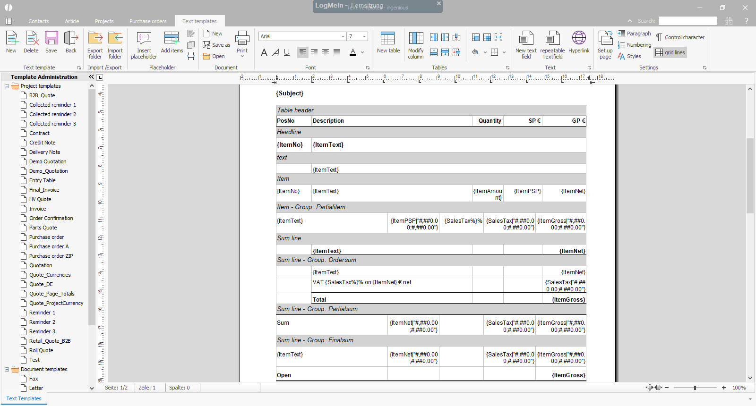Click the Set up page icon
Viewport: 756px width, 406px height.
point(605,39)
